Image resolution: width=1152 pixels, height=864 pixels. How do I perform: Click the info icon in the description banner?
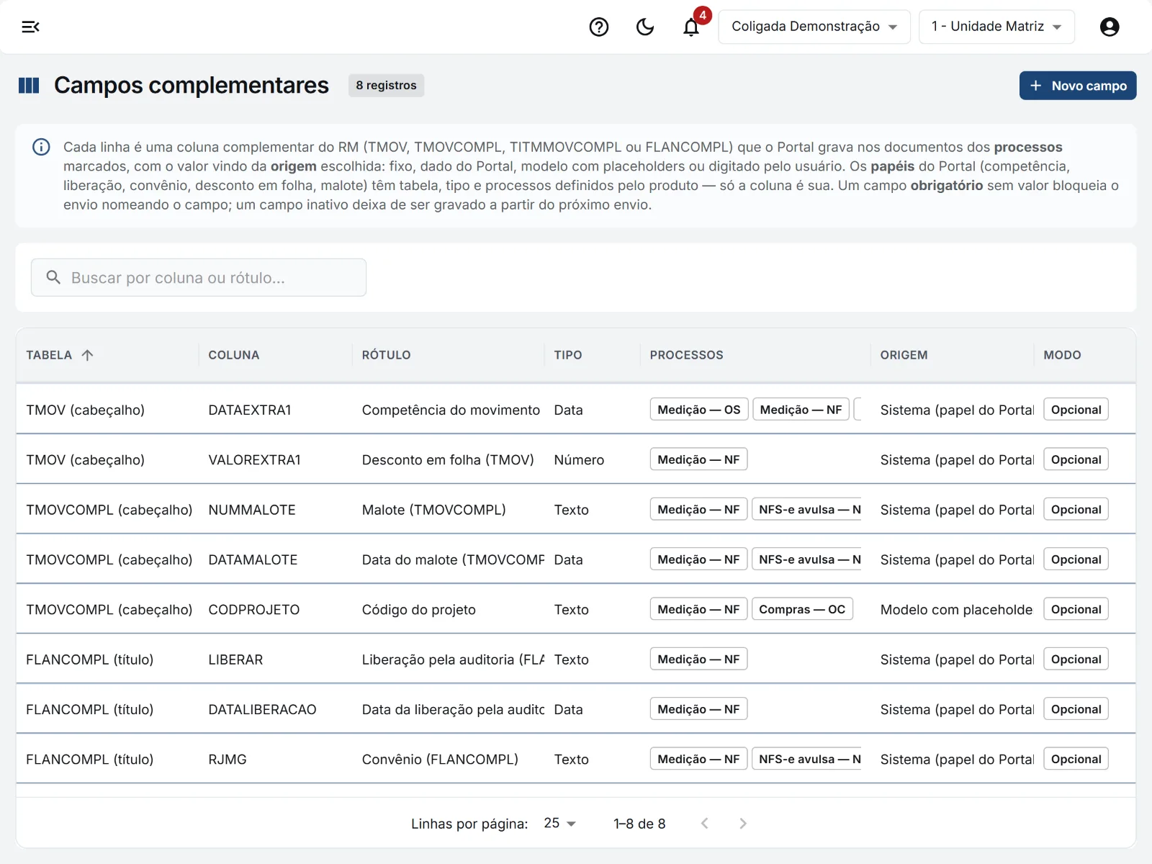pos(41,147)
